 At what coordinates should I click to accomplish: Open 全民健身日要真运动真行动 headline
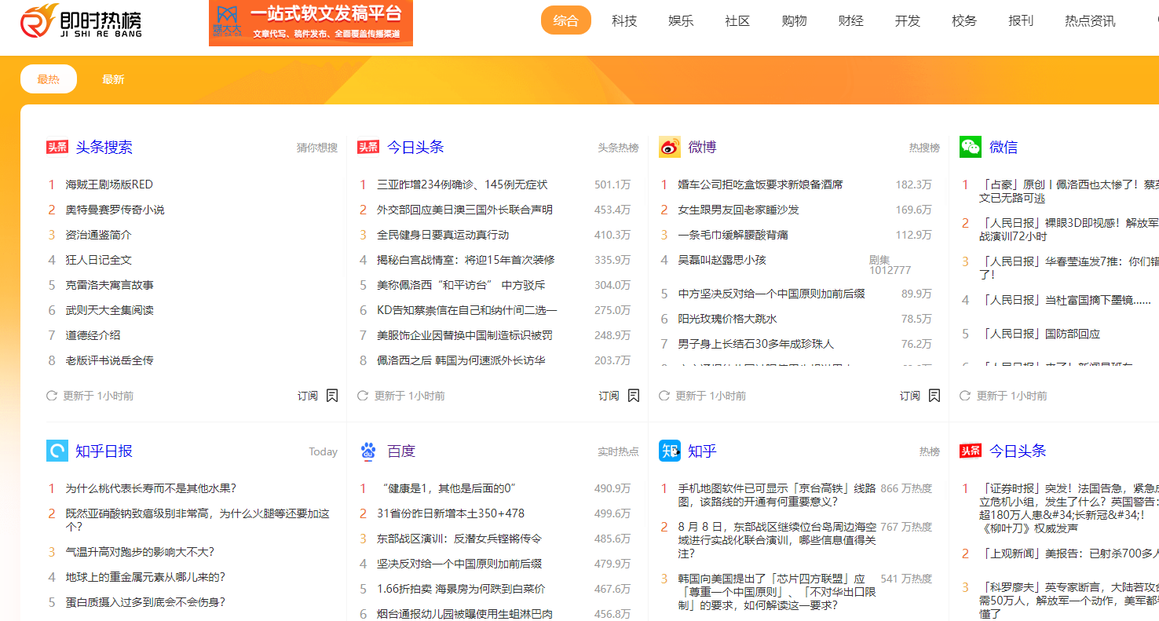point(443,235)
